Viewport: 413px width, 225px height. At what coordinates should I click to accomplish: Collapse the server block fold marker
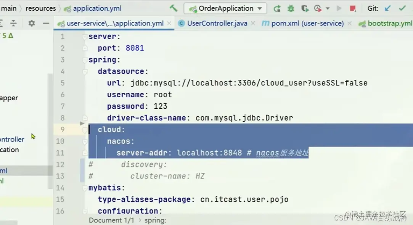85,37
